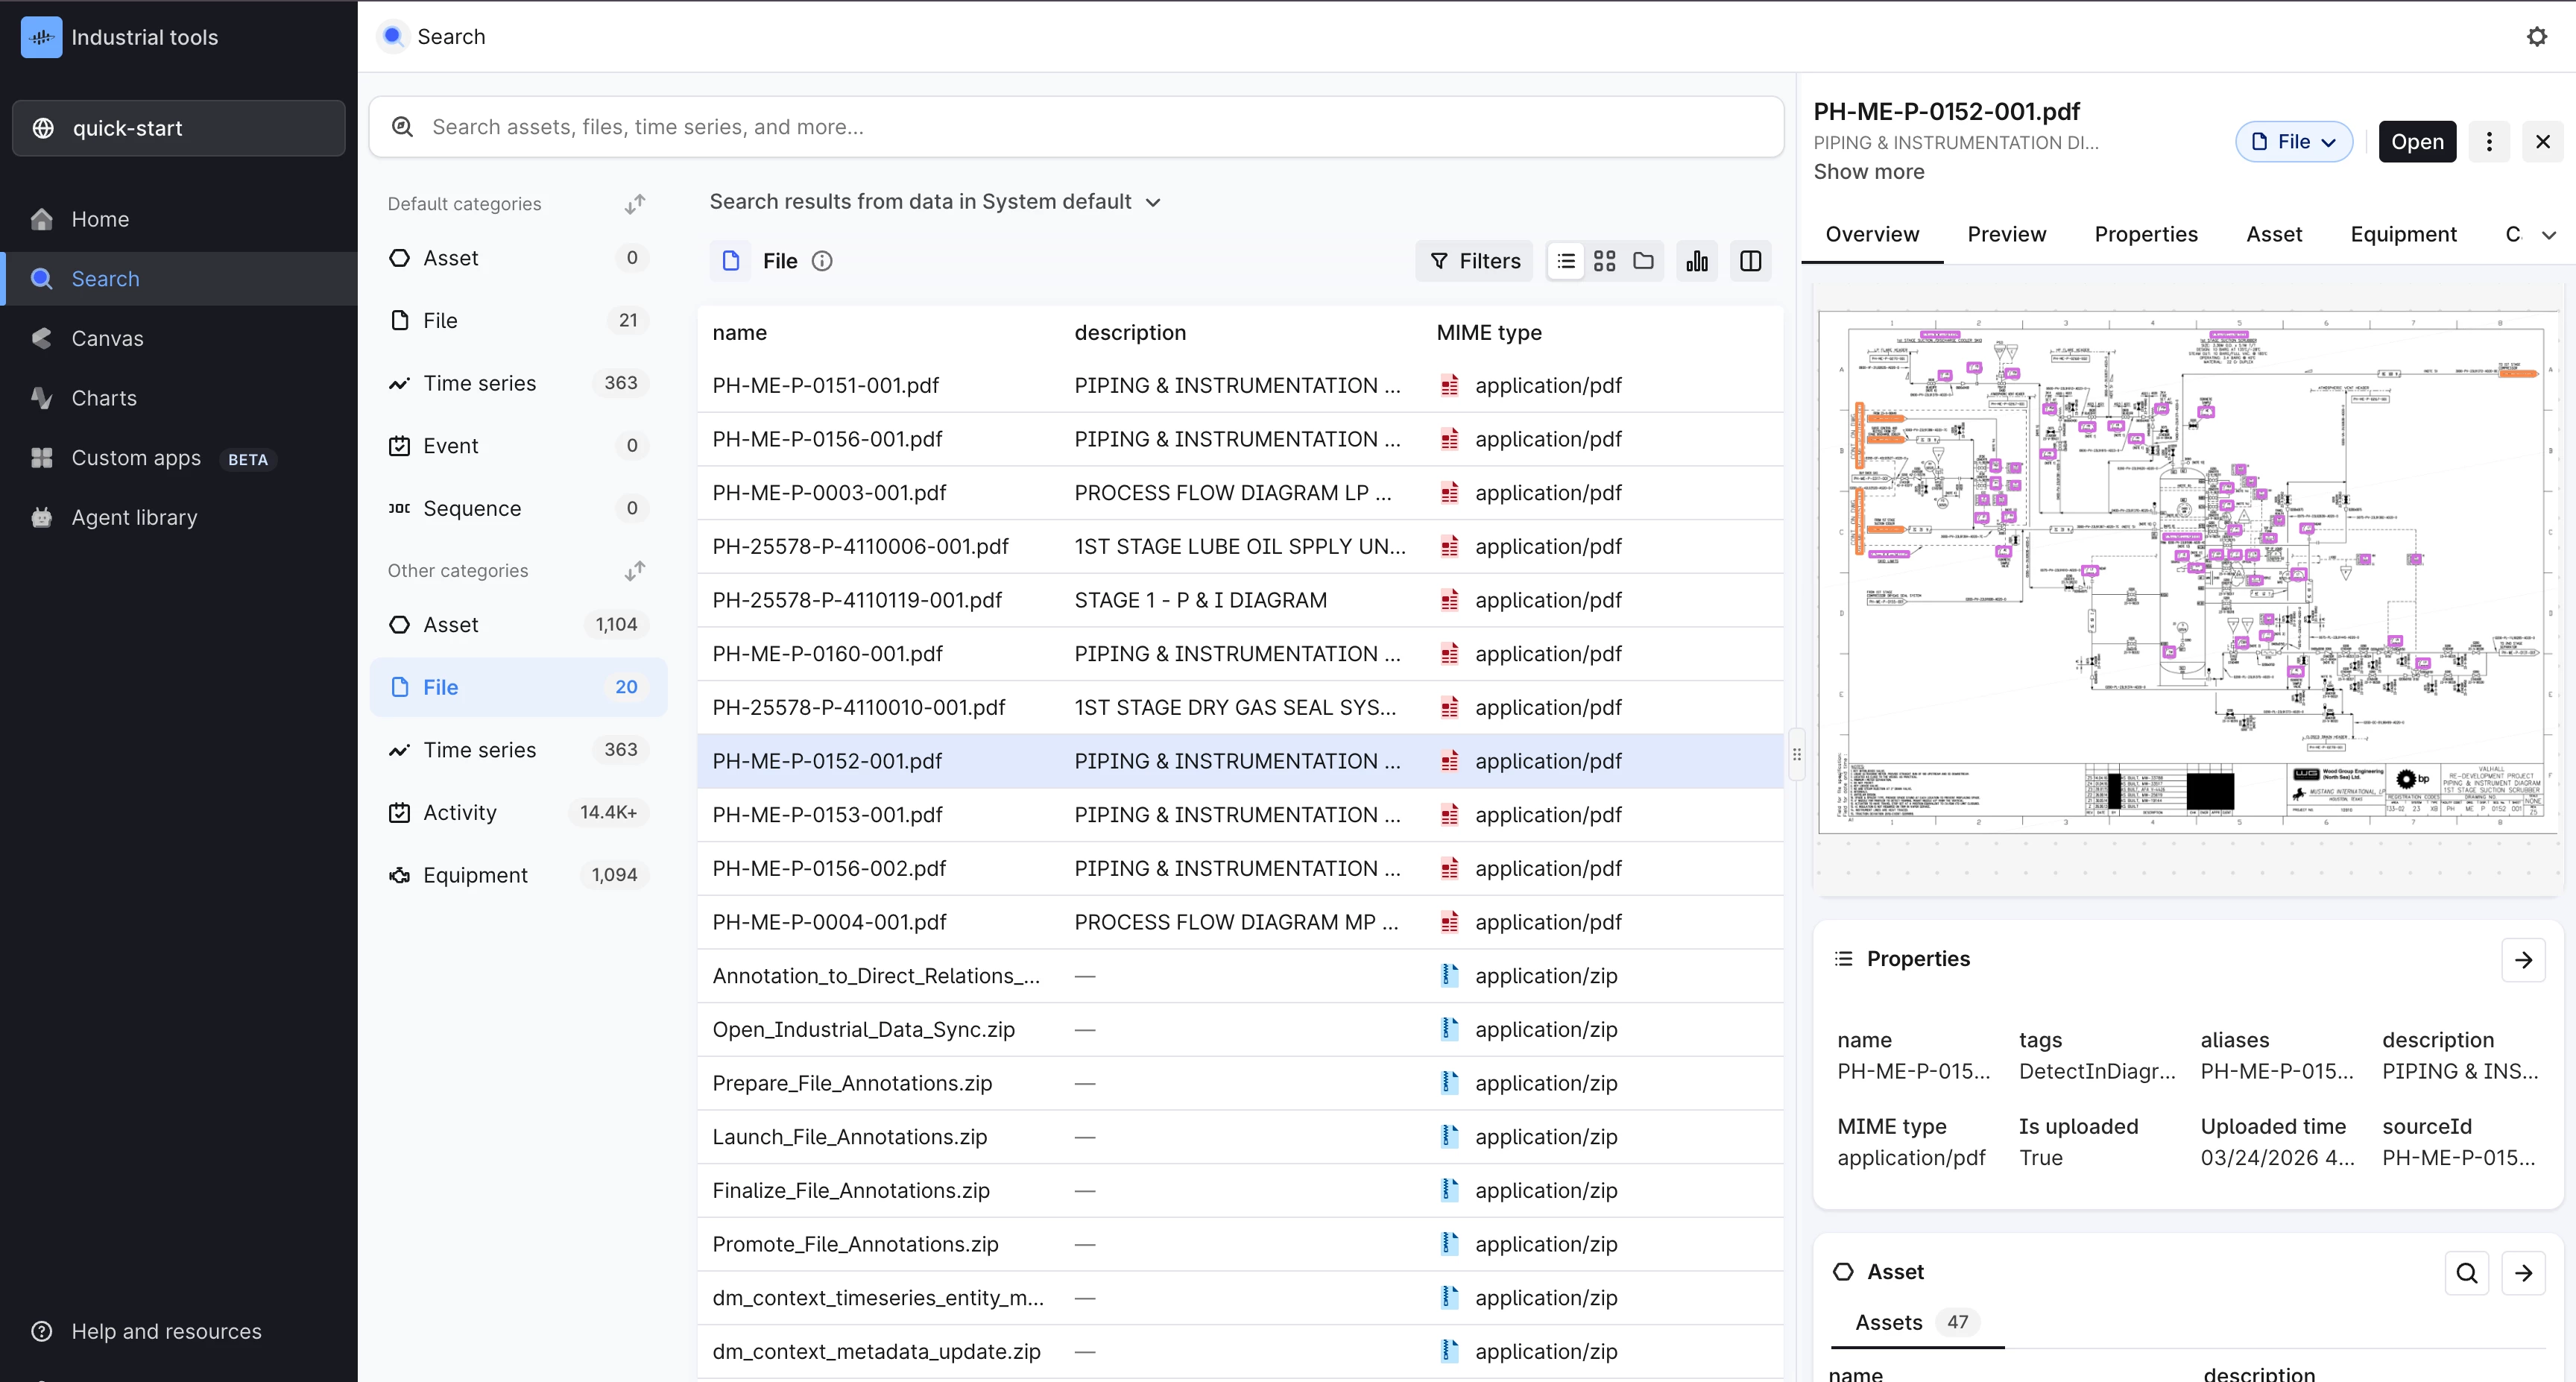This screenshot has width=2576, height=1382.
Task: Click the search assets input field
Action: point(1076,127)
